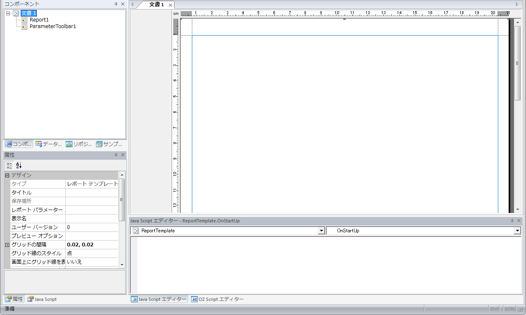The width and height of the screenshot is (526, 315).
Task: Click the タイトル property value field
Action: click(92, 193)
